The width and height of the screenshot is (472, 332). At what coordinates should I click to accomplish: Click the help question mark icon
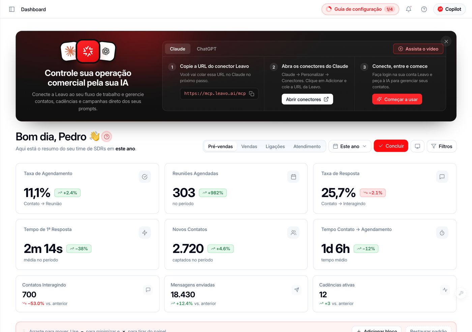click(424, 9)
